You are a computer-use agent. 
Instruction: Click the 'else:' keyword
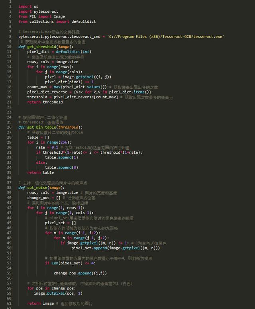click(x=41, y=162)
